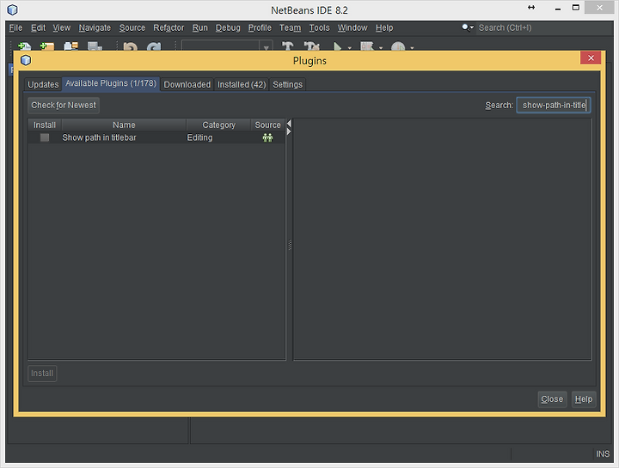Open the Debug menu
The image size is (619, 468).
228,28
